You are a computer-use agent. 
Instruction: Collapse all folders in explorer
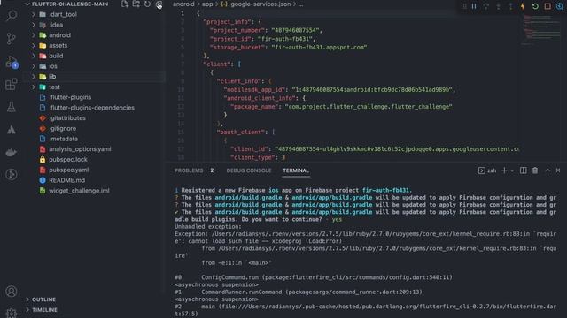(159, 4)
